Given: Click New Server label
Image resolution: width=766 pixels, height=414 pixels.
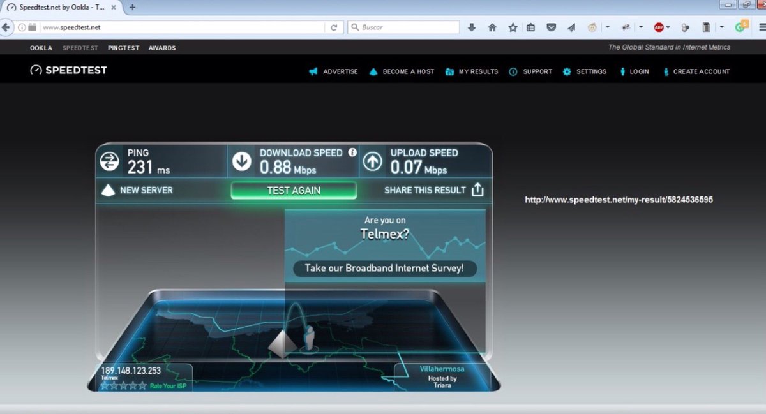Looking at the screenshot, I should coord(146,190).
